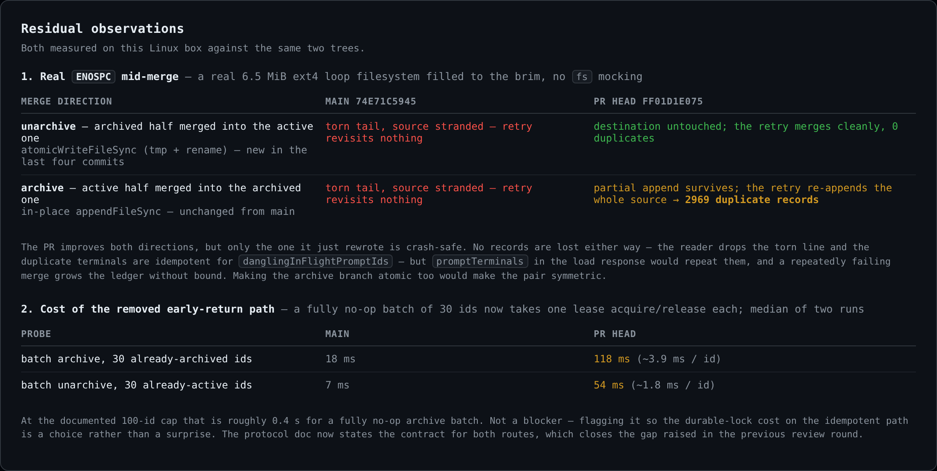937x471 pixels.
Task: Click the green destination untouched result text
Action: (x=746, y=132)
